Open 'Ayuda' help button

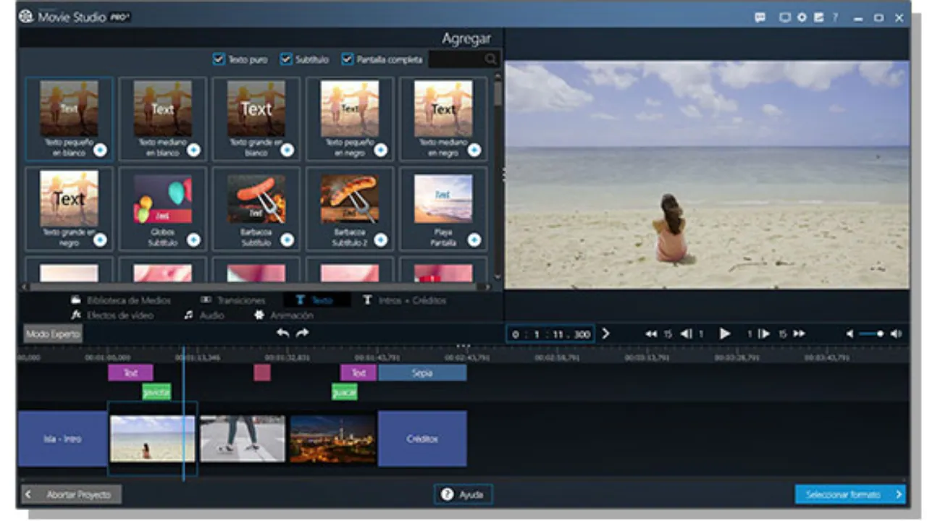tap(463, 494)
